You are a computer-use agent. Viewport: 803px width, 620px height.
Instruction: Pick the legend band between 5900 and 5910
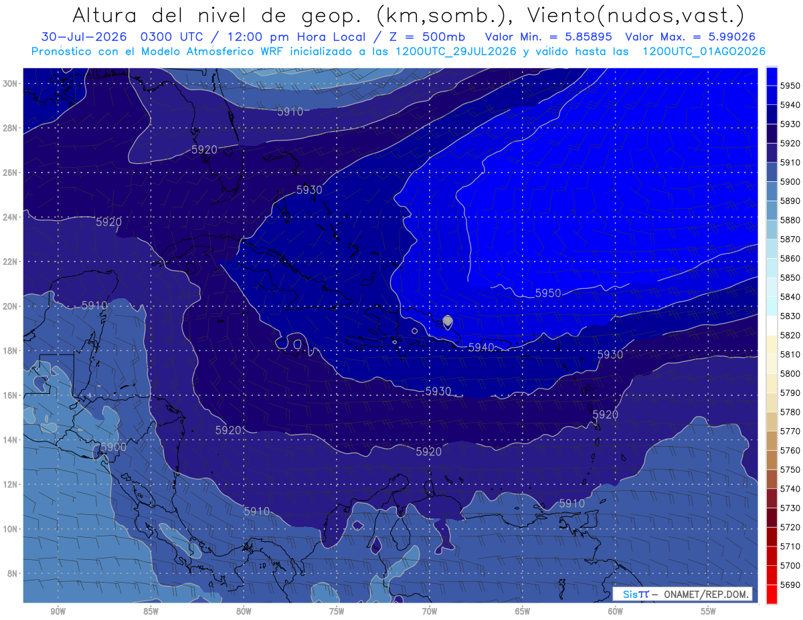point(772,172)
